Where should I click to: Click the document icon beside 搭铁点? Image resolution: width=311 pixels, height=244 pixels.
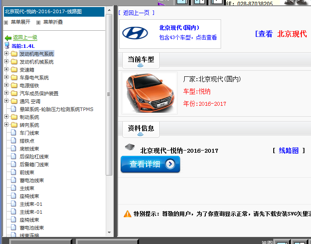click(x=14, y=140)
